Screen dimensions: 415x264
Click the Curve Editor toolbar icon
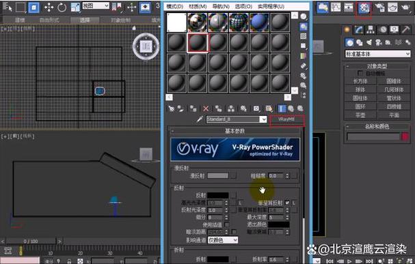[336, 8]
